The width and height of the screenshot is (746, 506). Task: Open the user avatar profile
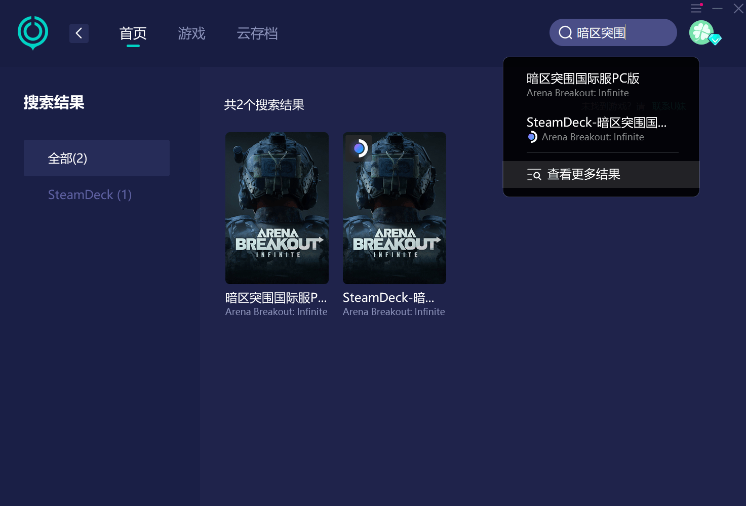tap(702, 32)
